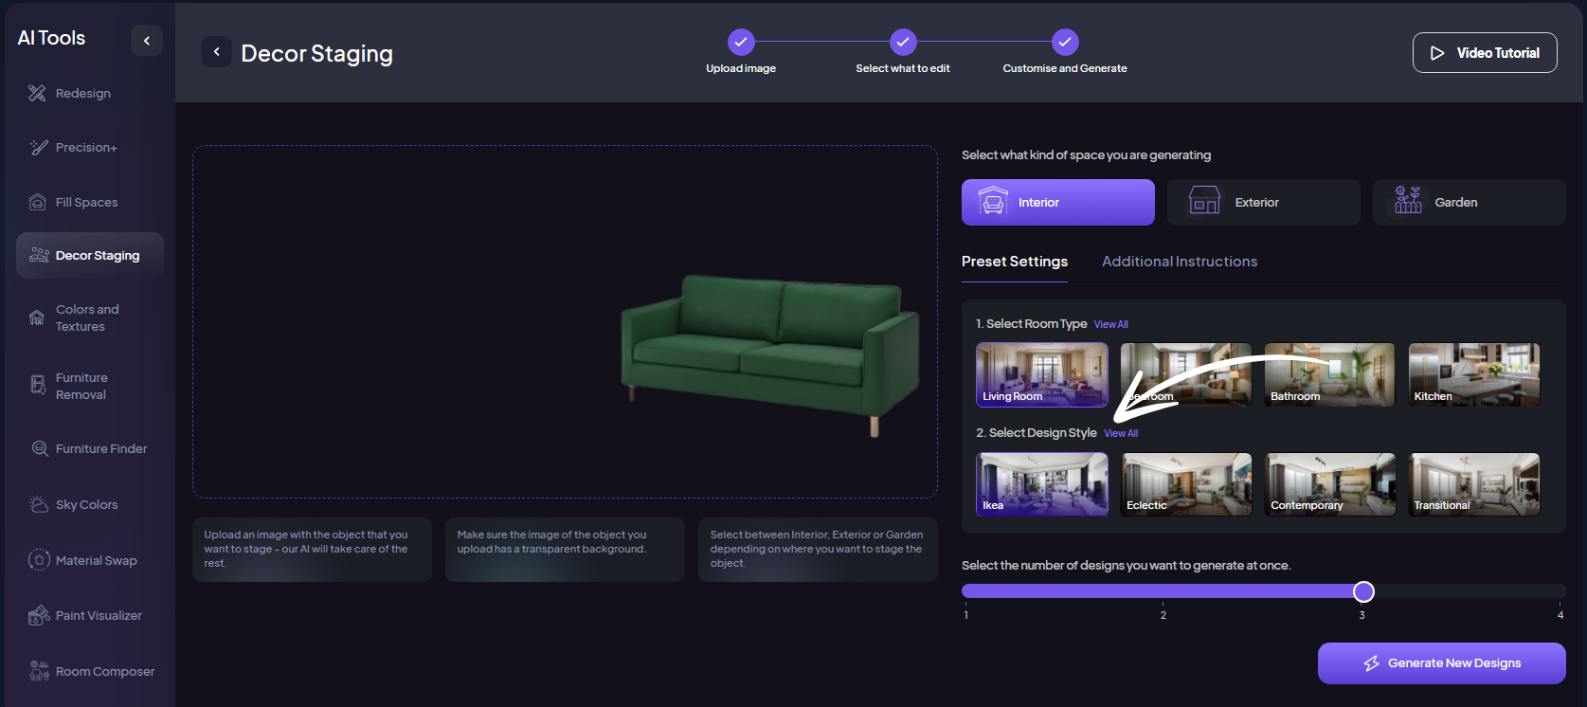The height and width of the screenshot is (707, 1587).
Task: Choose the Interior space type
Action: pyautogui.click(x=1057, y=202)
